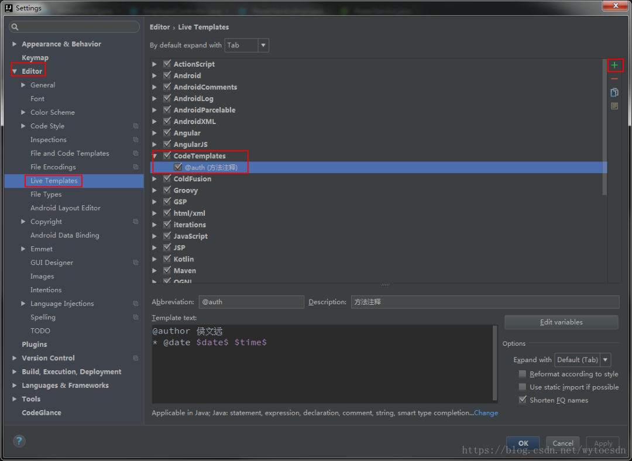Open the Expand with Default (Tab) dropdown
The image size is (632, 461).
click(582, 360)
